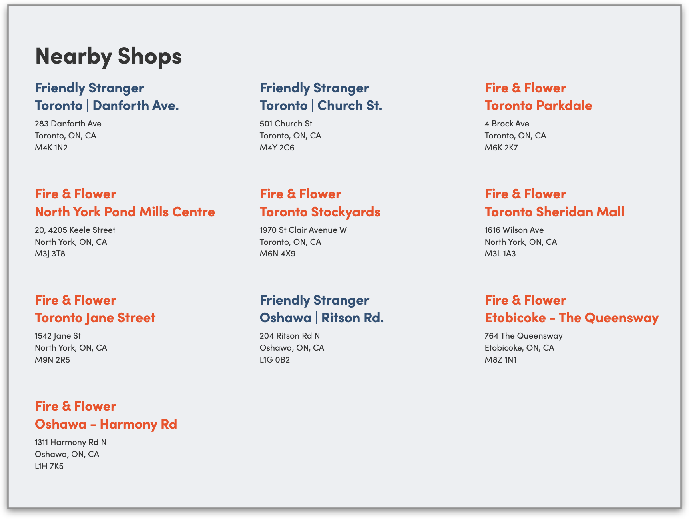689x519 pixels.
Task: Visit Fire & Flower Etobicoke - The Queensway
Action: pos(571,309)
